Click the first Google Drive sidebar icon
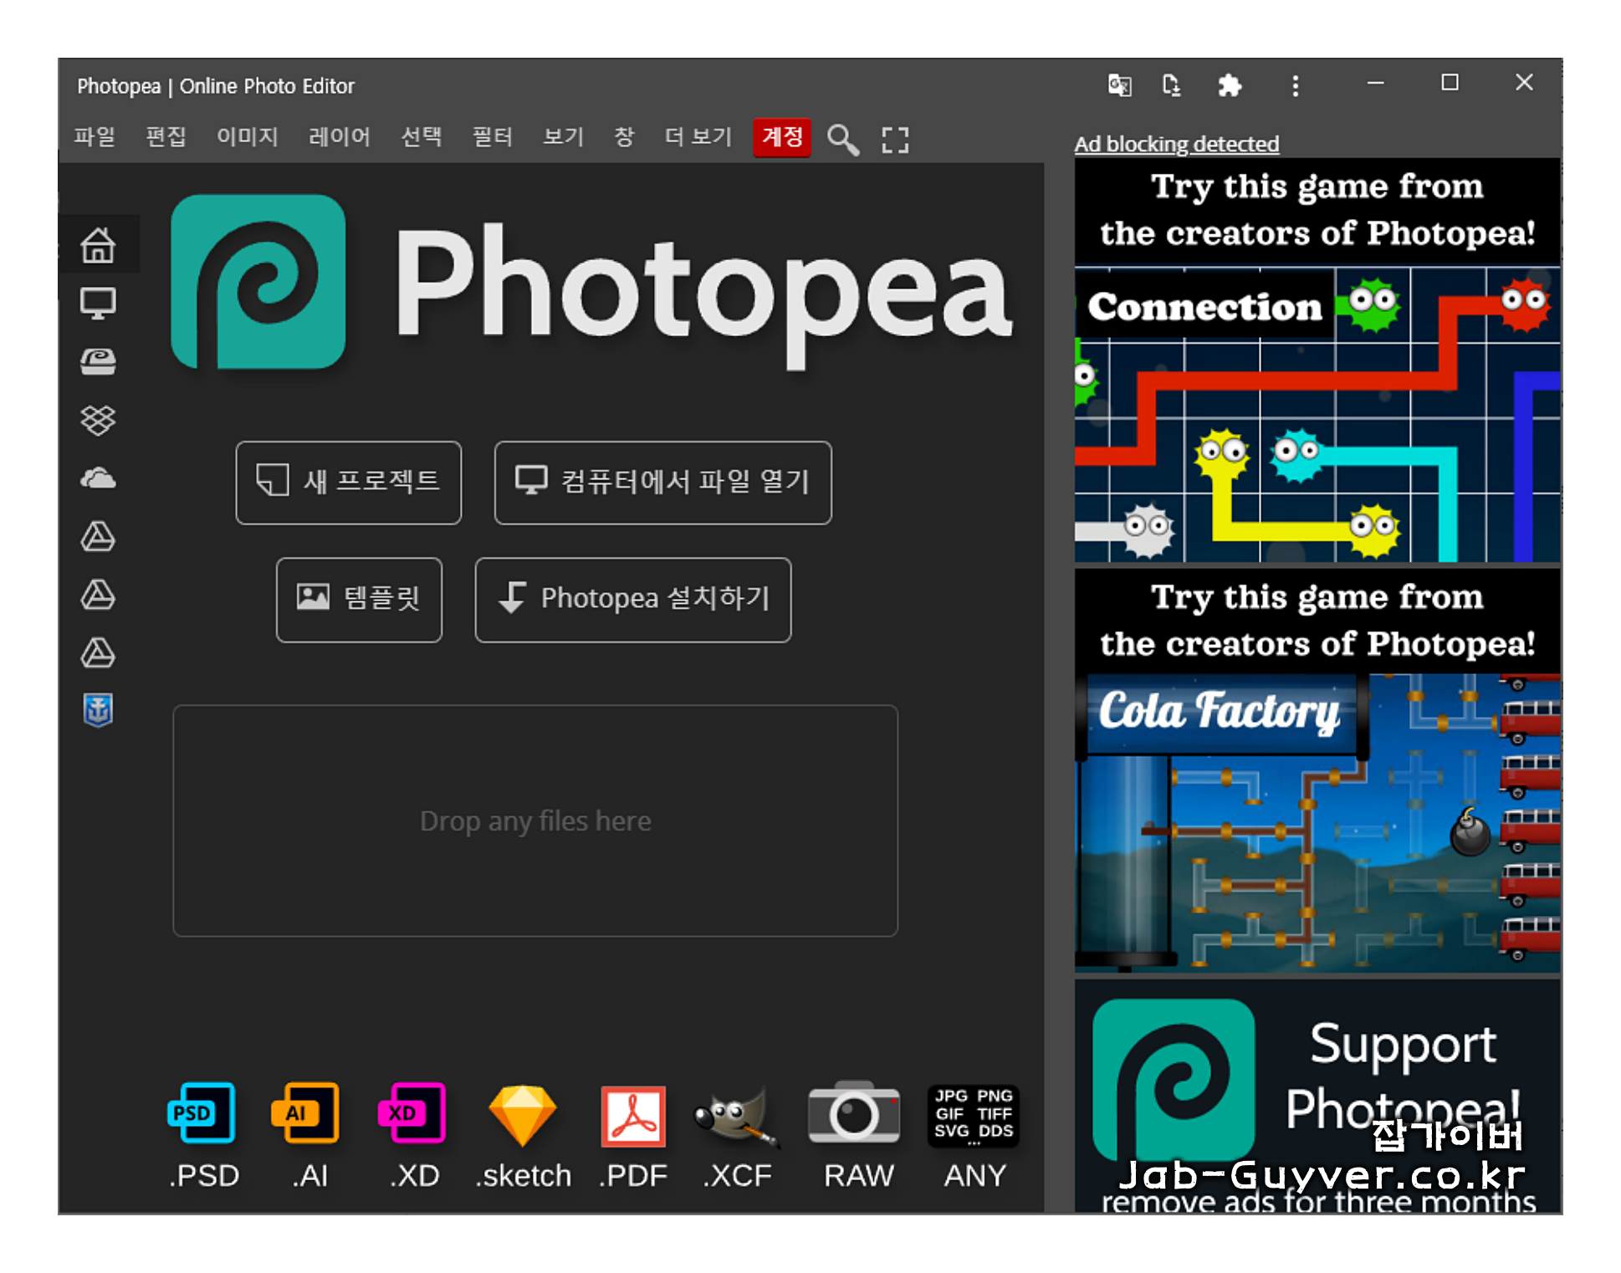This screenshot has width=1621, height=1273. pos(98,536)
